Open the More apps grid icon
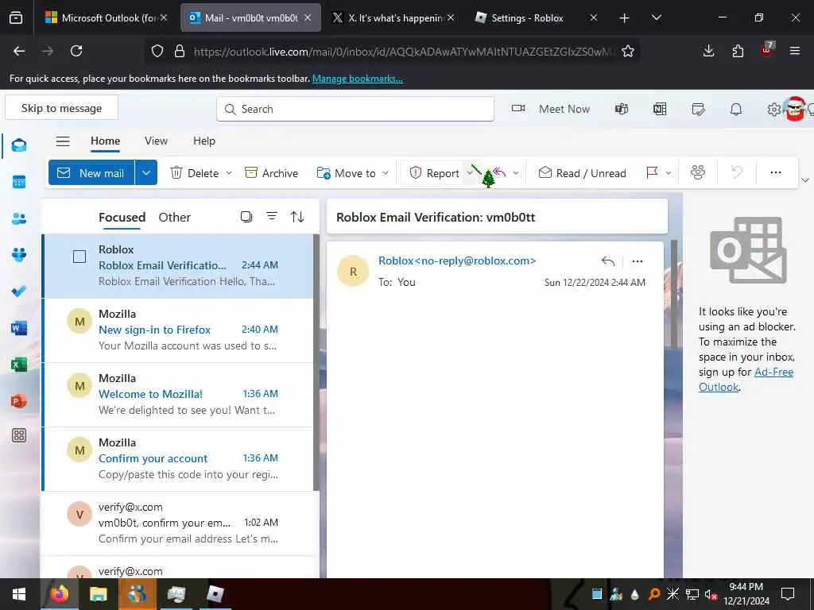 pyautogui.click(x=19, y=435)
